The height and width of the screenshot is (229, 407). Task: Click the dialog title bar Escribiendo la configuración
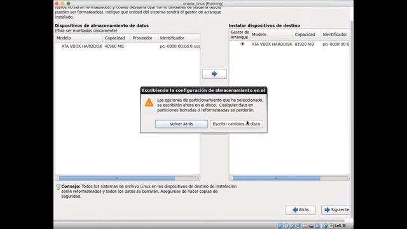(203, 90)
